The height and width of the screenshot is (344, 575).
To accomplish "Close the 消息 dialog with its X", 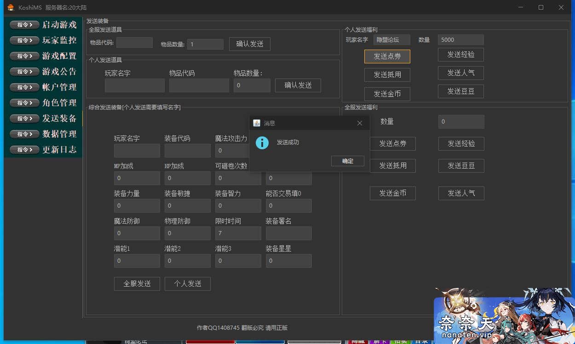I will 360,123.
